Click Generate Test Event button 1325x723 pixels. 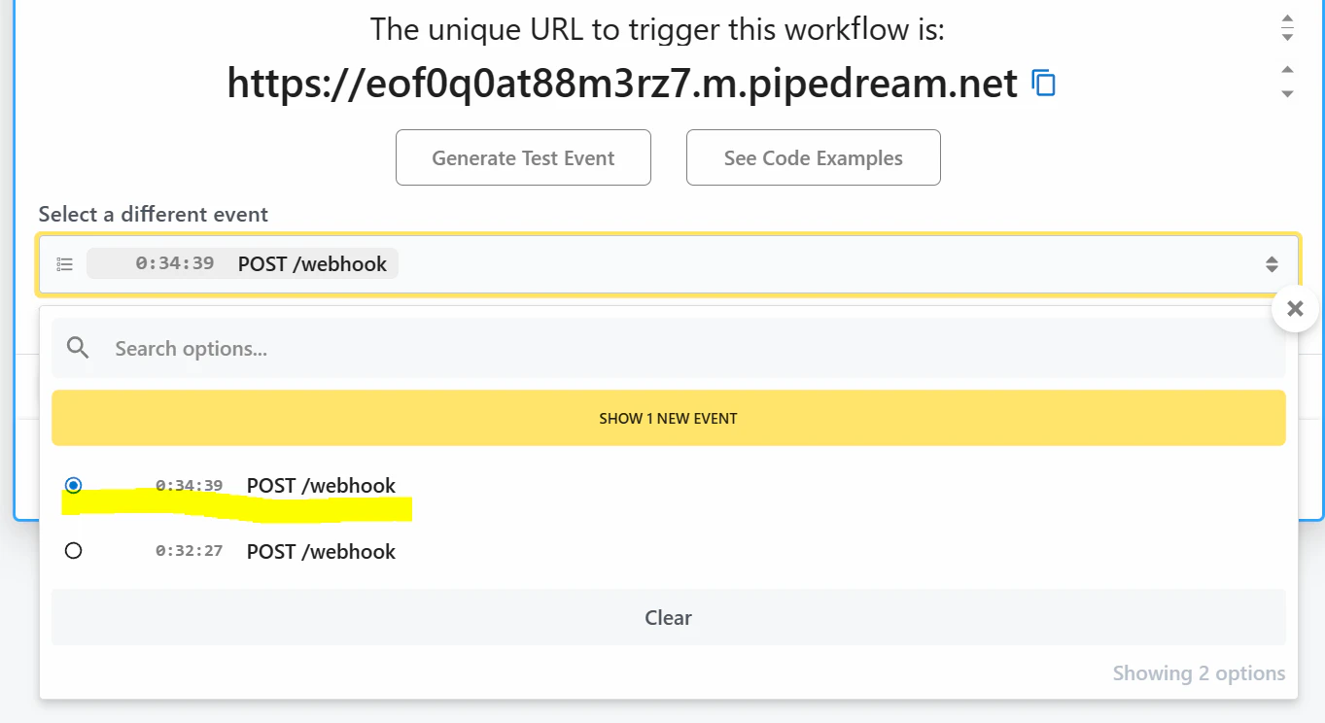[x=523, y=157]
